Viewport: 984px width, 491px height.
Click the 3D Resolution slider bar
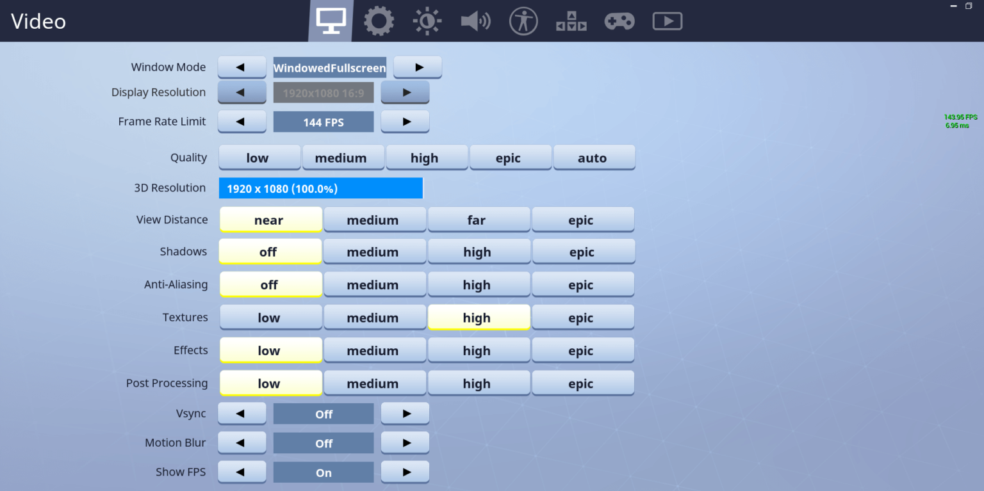click(x=320, y=188)
